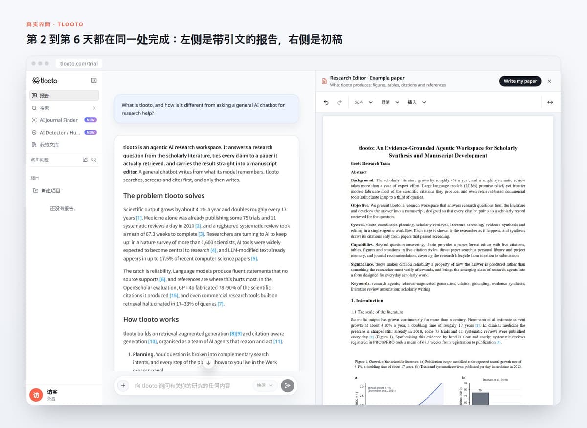Screen dimensions: 587x428
Task: Click the send message arrow button
Action: [288, 385]
